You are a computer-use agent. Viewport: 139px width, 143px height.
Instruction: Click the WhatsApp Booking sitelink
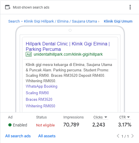41,86
